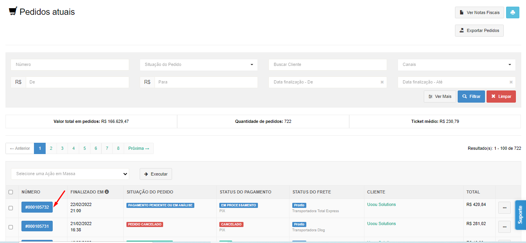Go to page 7 of results
The height and width of the screenshot is (243, 526).
(x=107, y=148)
